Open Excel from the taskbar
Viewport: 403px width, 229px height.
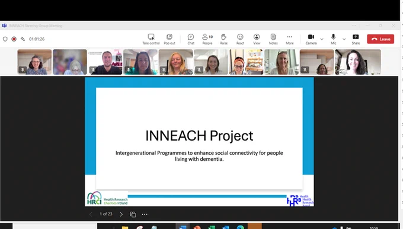click(211, 227)
